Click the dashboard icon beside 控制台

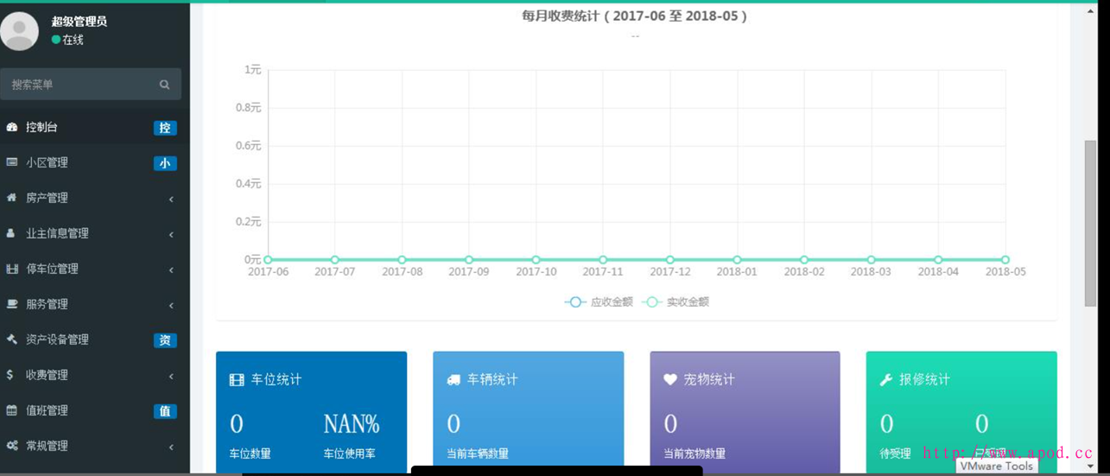pos(12,127)
